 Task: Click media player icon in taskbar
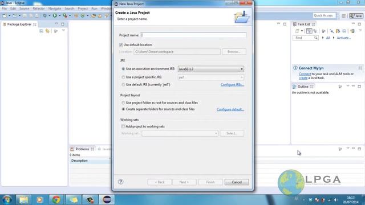coord(39,199)
